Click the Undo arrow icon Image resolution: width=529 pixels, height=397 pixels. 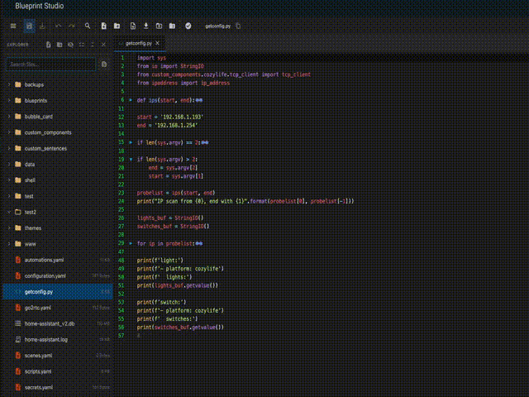(x=58, y=26)
